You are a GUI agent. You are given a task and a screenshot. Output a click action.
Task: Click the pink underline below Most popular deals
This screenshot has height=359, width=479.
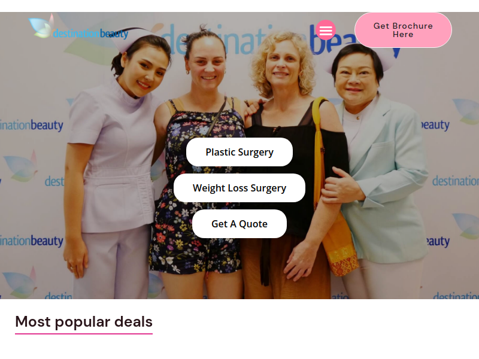(x=84, y=334)
